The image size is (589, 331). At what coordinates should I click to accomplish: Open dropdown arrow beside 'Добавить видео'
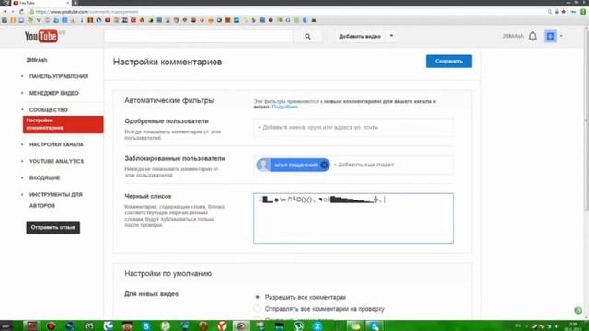391,36
